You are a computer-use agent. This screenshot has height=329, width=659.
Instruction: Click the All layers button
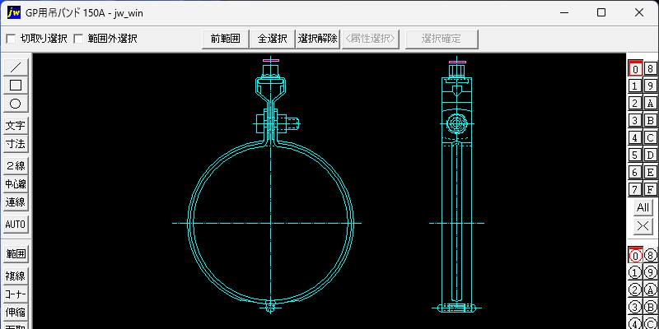click(x=643, y=208)
